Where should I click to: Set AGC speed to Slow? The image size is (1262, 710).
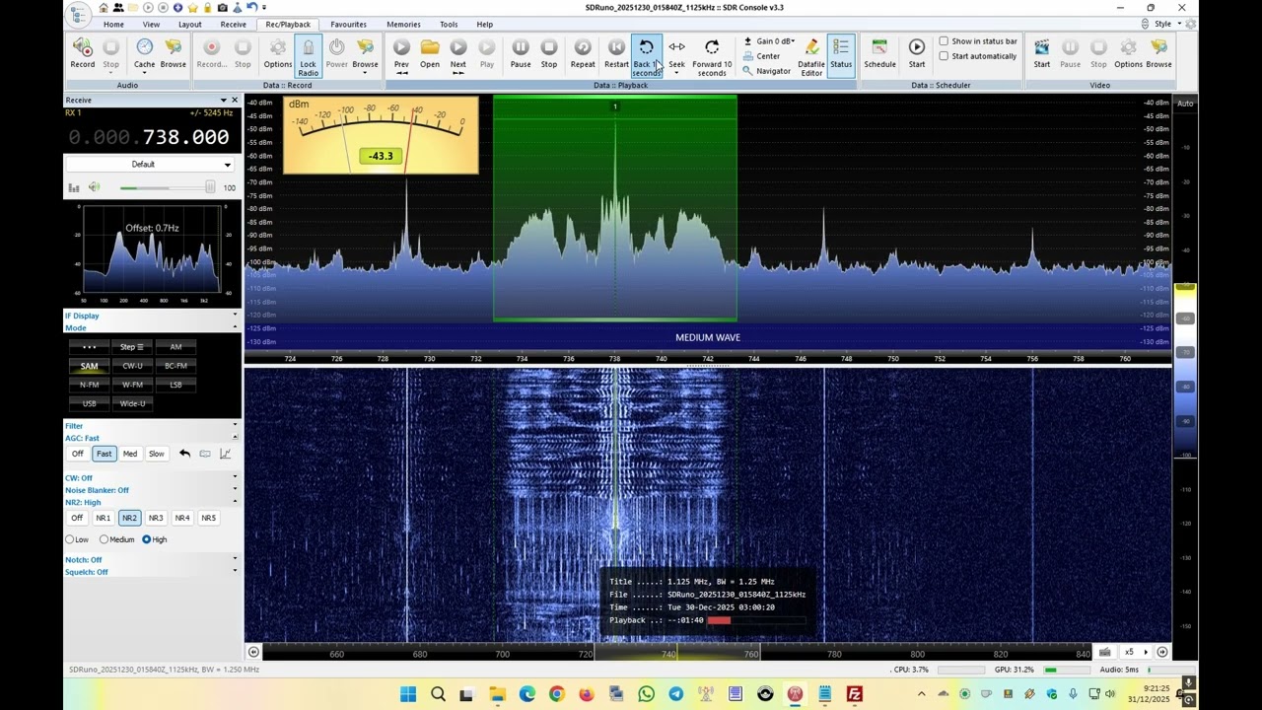[x=157, y=454]
